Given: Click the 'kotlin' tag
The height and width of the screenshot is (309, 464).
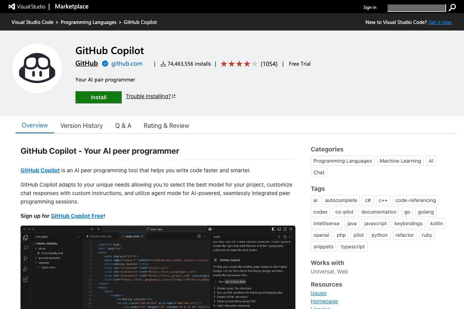Looking at the screenshot, I should coord(437,223).
